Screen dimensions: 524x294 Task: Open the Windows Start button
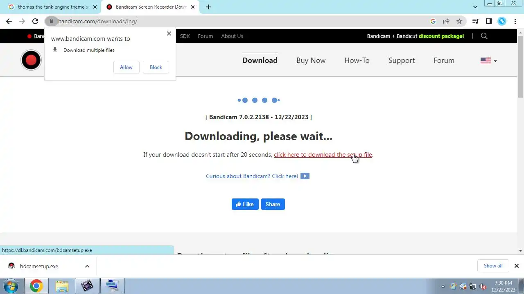click(x=11, y=286)
